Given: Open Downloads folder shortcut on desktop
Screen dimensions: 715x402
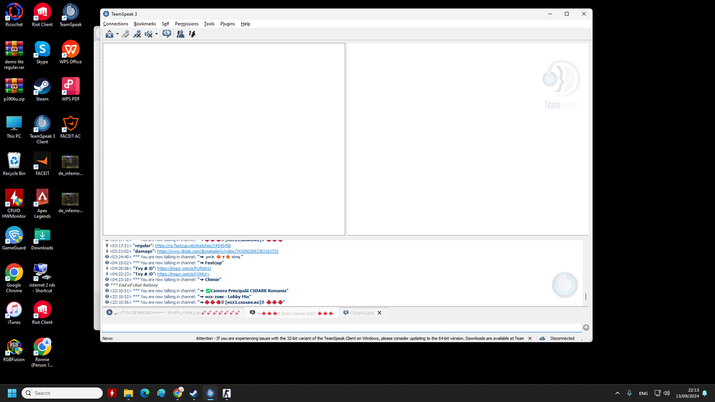Looking at the screenshot, I should click(x=42, y=238).
